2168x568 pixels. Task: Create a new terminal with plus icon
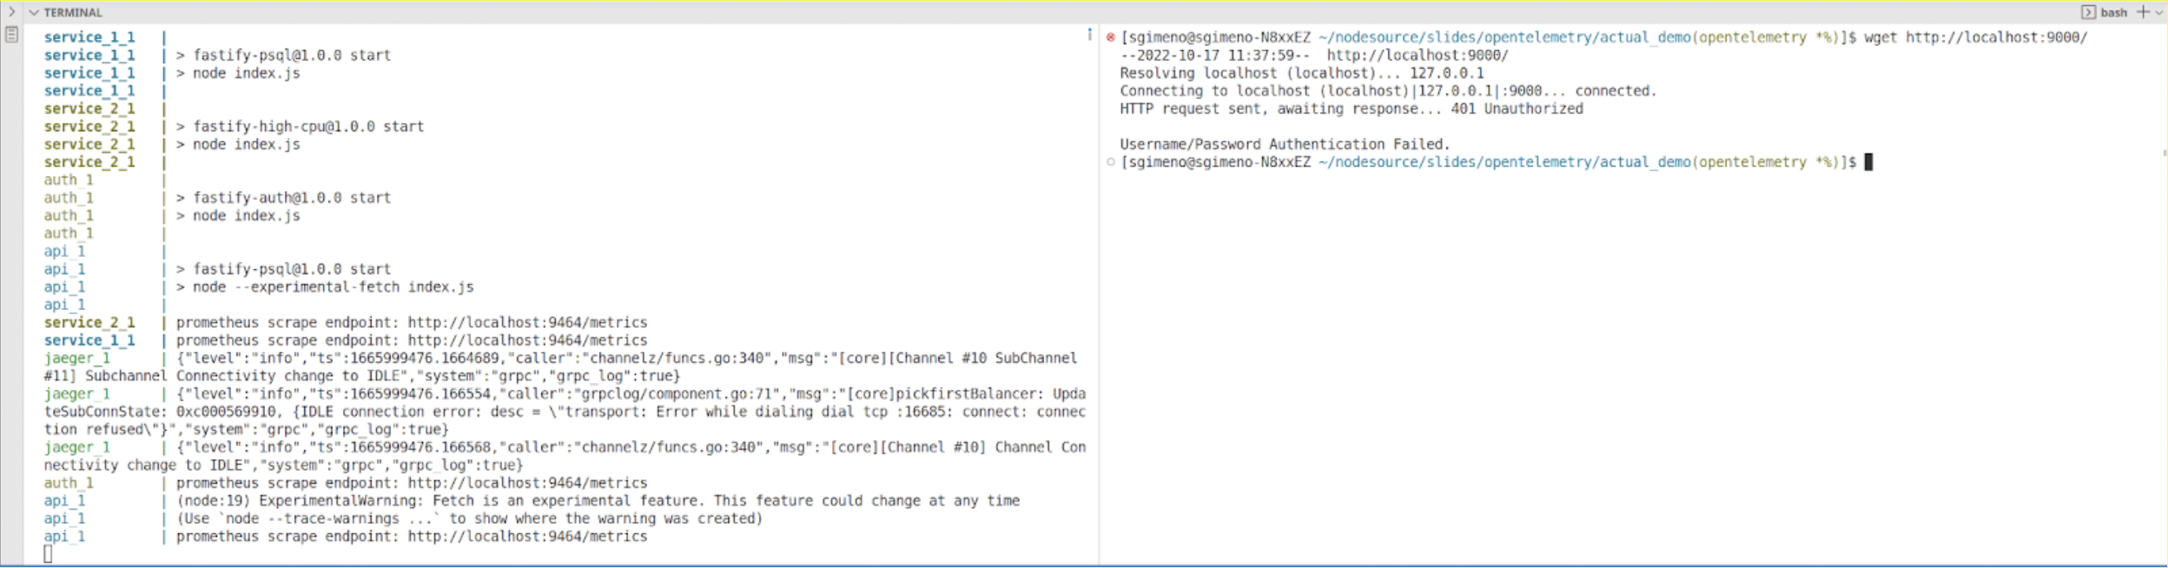(2143, 12)
